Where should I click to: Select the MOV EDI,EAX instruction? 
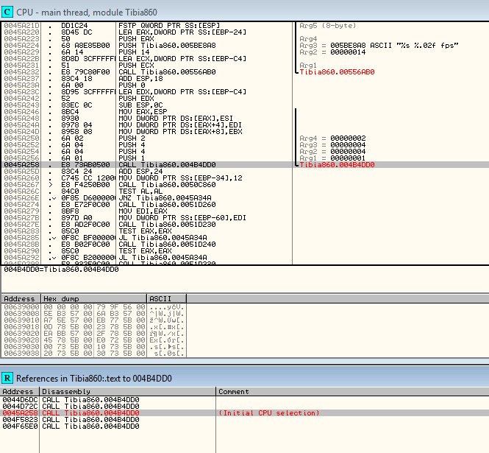(x=143, y=211)
